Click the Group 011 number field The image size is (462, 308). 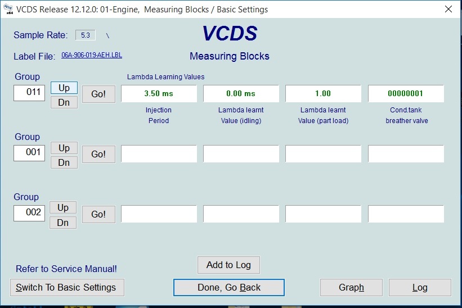point(29,92)
